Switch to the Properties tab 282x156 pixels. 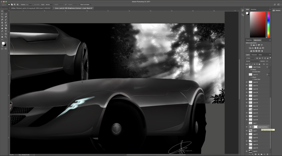pos(249,40)
